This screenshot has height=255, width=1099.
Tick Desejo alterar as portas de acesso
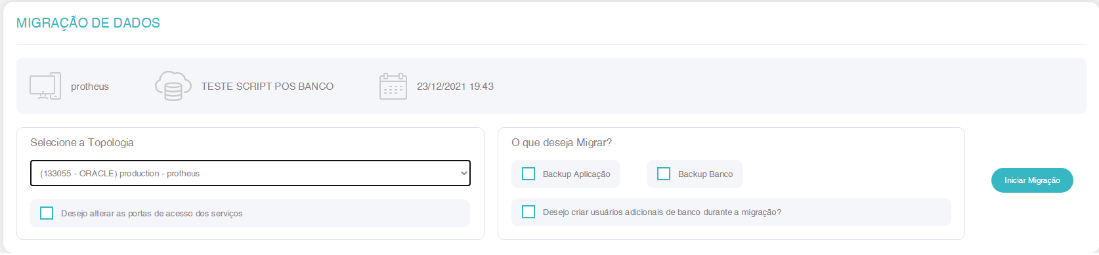click(47, 213)
